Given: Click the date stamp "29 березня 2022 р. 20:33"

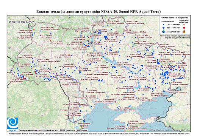Looking at the screenshot, I should point(21,22).
